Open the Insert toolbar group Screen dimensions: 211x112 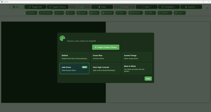tap(59, 13)
